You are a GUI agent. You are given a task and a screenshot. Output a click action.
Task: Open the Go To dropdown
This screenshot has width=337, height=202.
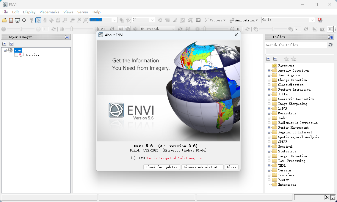pos(312,20)
